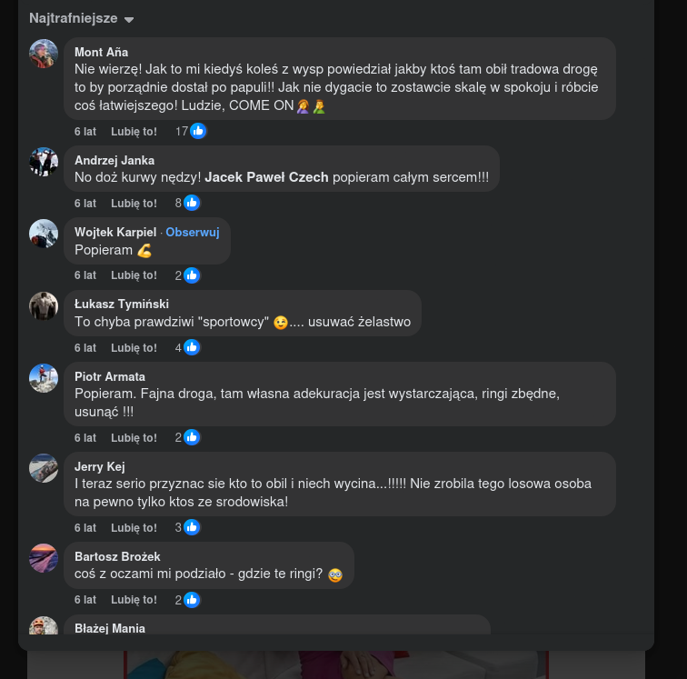Viewport: 687px width, 679px height.
Task: Open the tagged Jacek Paweł Czech profile
Action: [266, 177]
